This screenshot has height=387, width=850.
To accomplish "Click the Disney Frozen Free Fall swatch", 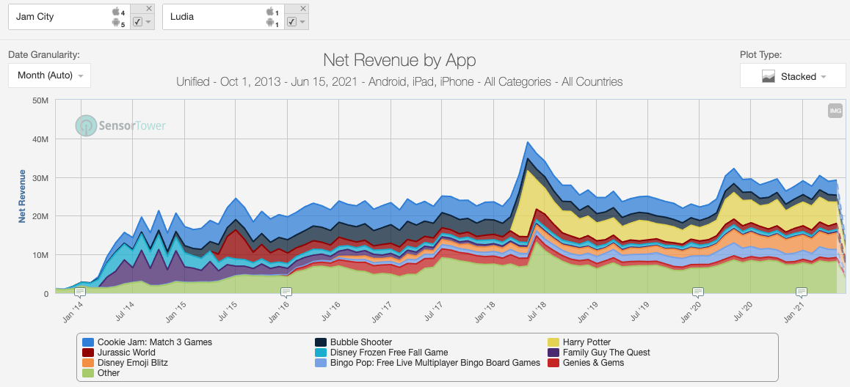I will click(321, 353).
